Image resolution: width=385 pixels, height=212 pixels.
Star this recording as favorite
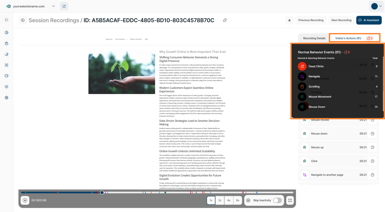[289, 20]
